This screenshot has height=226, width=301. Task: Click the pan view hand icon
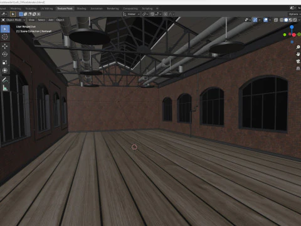[x=298, y=54]
